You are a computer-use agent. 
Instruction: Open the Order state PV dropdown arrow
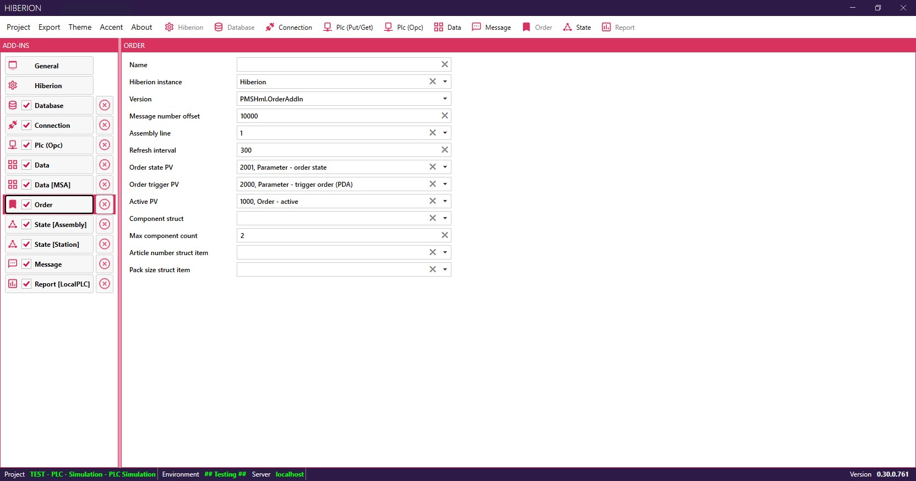pyautogui.click(x=445, y=167)
